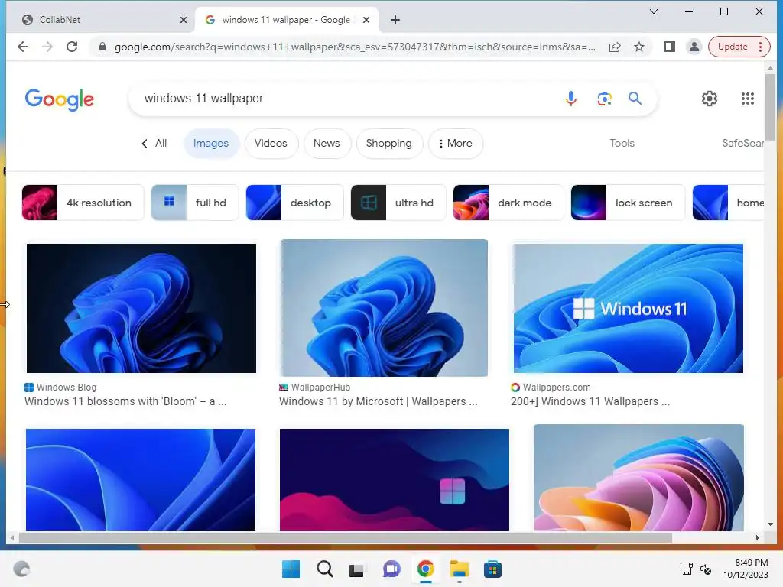Click the horizontal scrollbar thumb
The height and width of the screenshot is (587, 783).
coord(346,537)
